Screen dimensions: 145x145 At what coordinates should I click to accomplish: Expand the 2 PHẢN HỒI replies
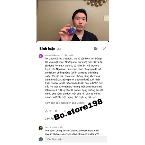[52, 119]
